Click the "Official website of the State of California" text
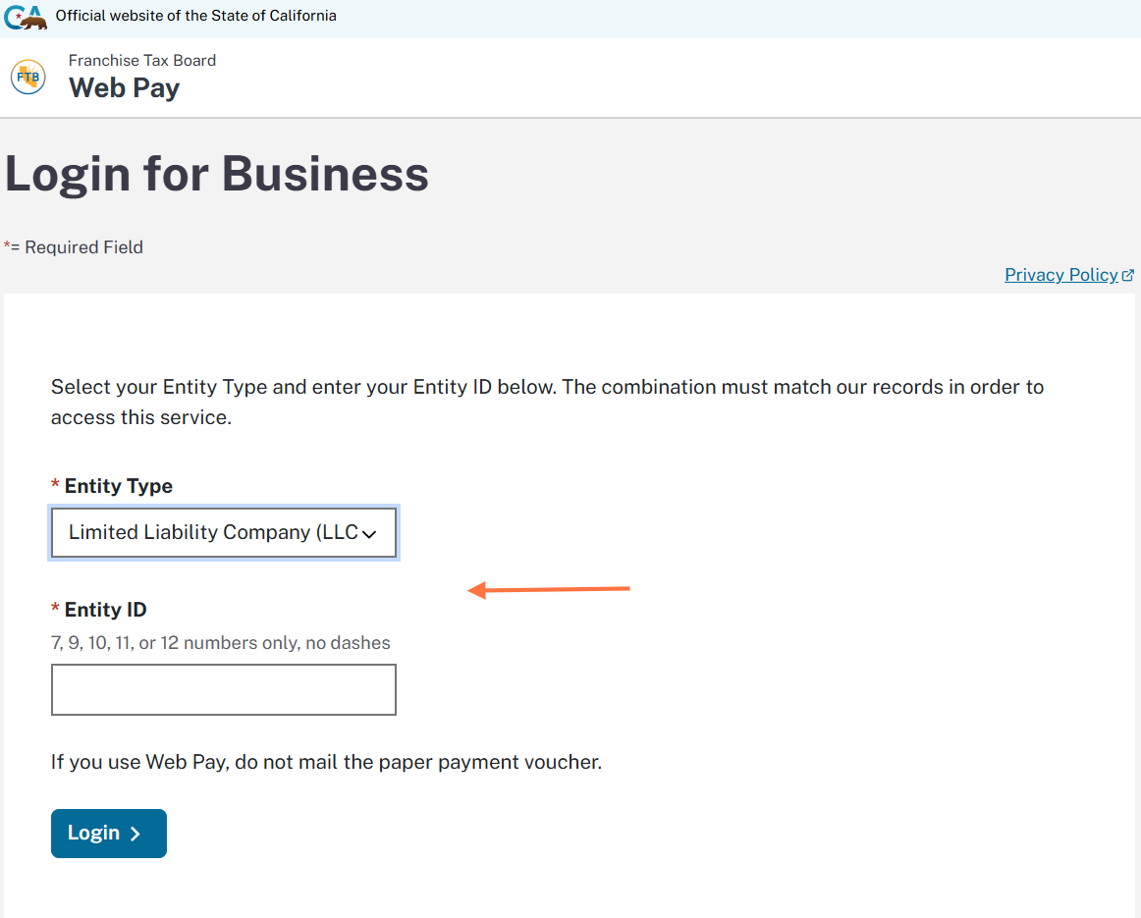This screenshot has width=1141, height=918. [195, 16]
